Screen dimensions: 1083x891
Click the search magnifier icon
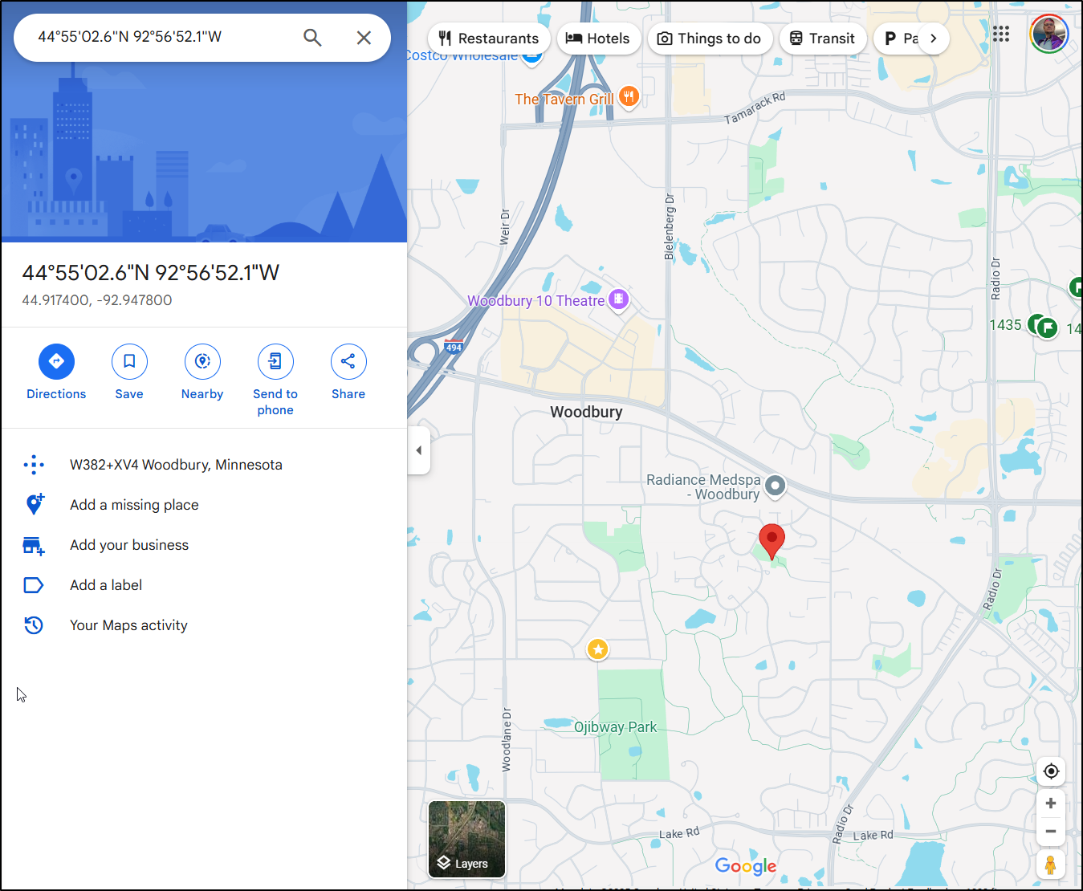click(x=312, y=38)
